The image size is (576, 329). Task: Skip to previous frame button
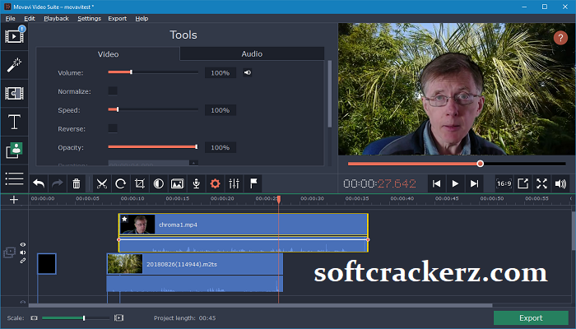coord(436,183)
